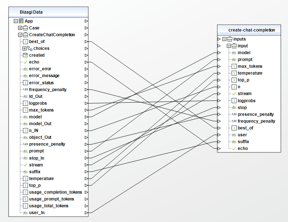Select "model" in the Bizagi Data panel
The height and width of the screenshot is (222, 288).
[36, 117]
